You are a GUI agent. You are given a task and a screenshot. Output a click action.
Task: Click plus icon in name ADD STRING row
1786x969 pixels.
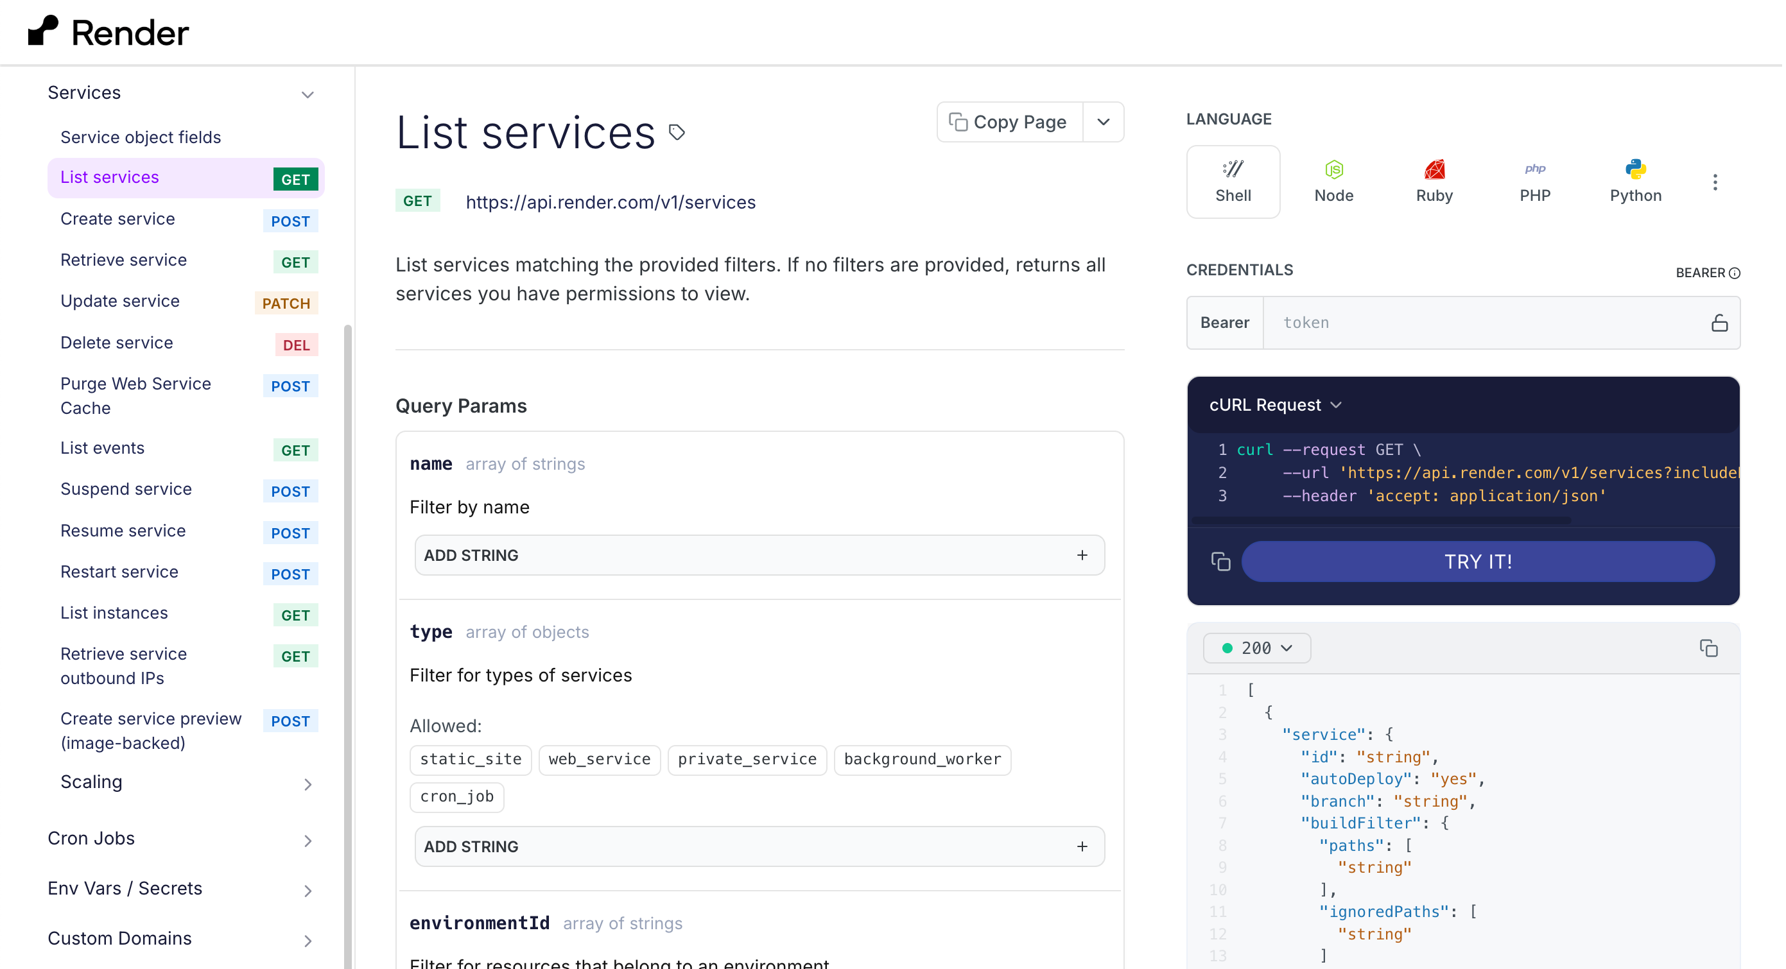[x=1084, y=556]
